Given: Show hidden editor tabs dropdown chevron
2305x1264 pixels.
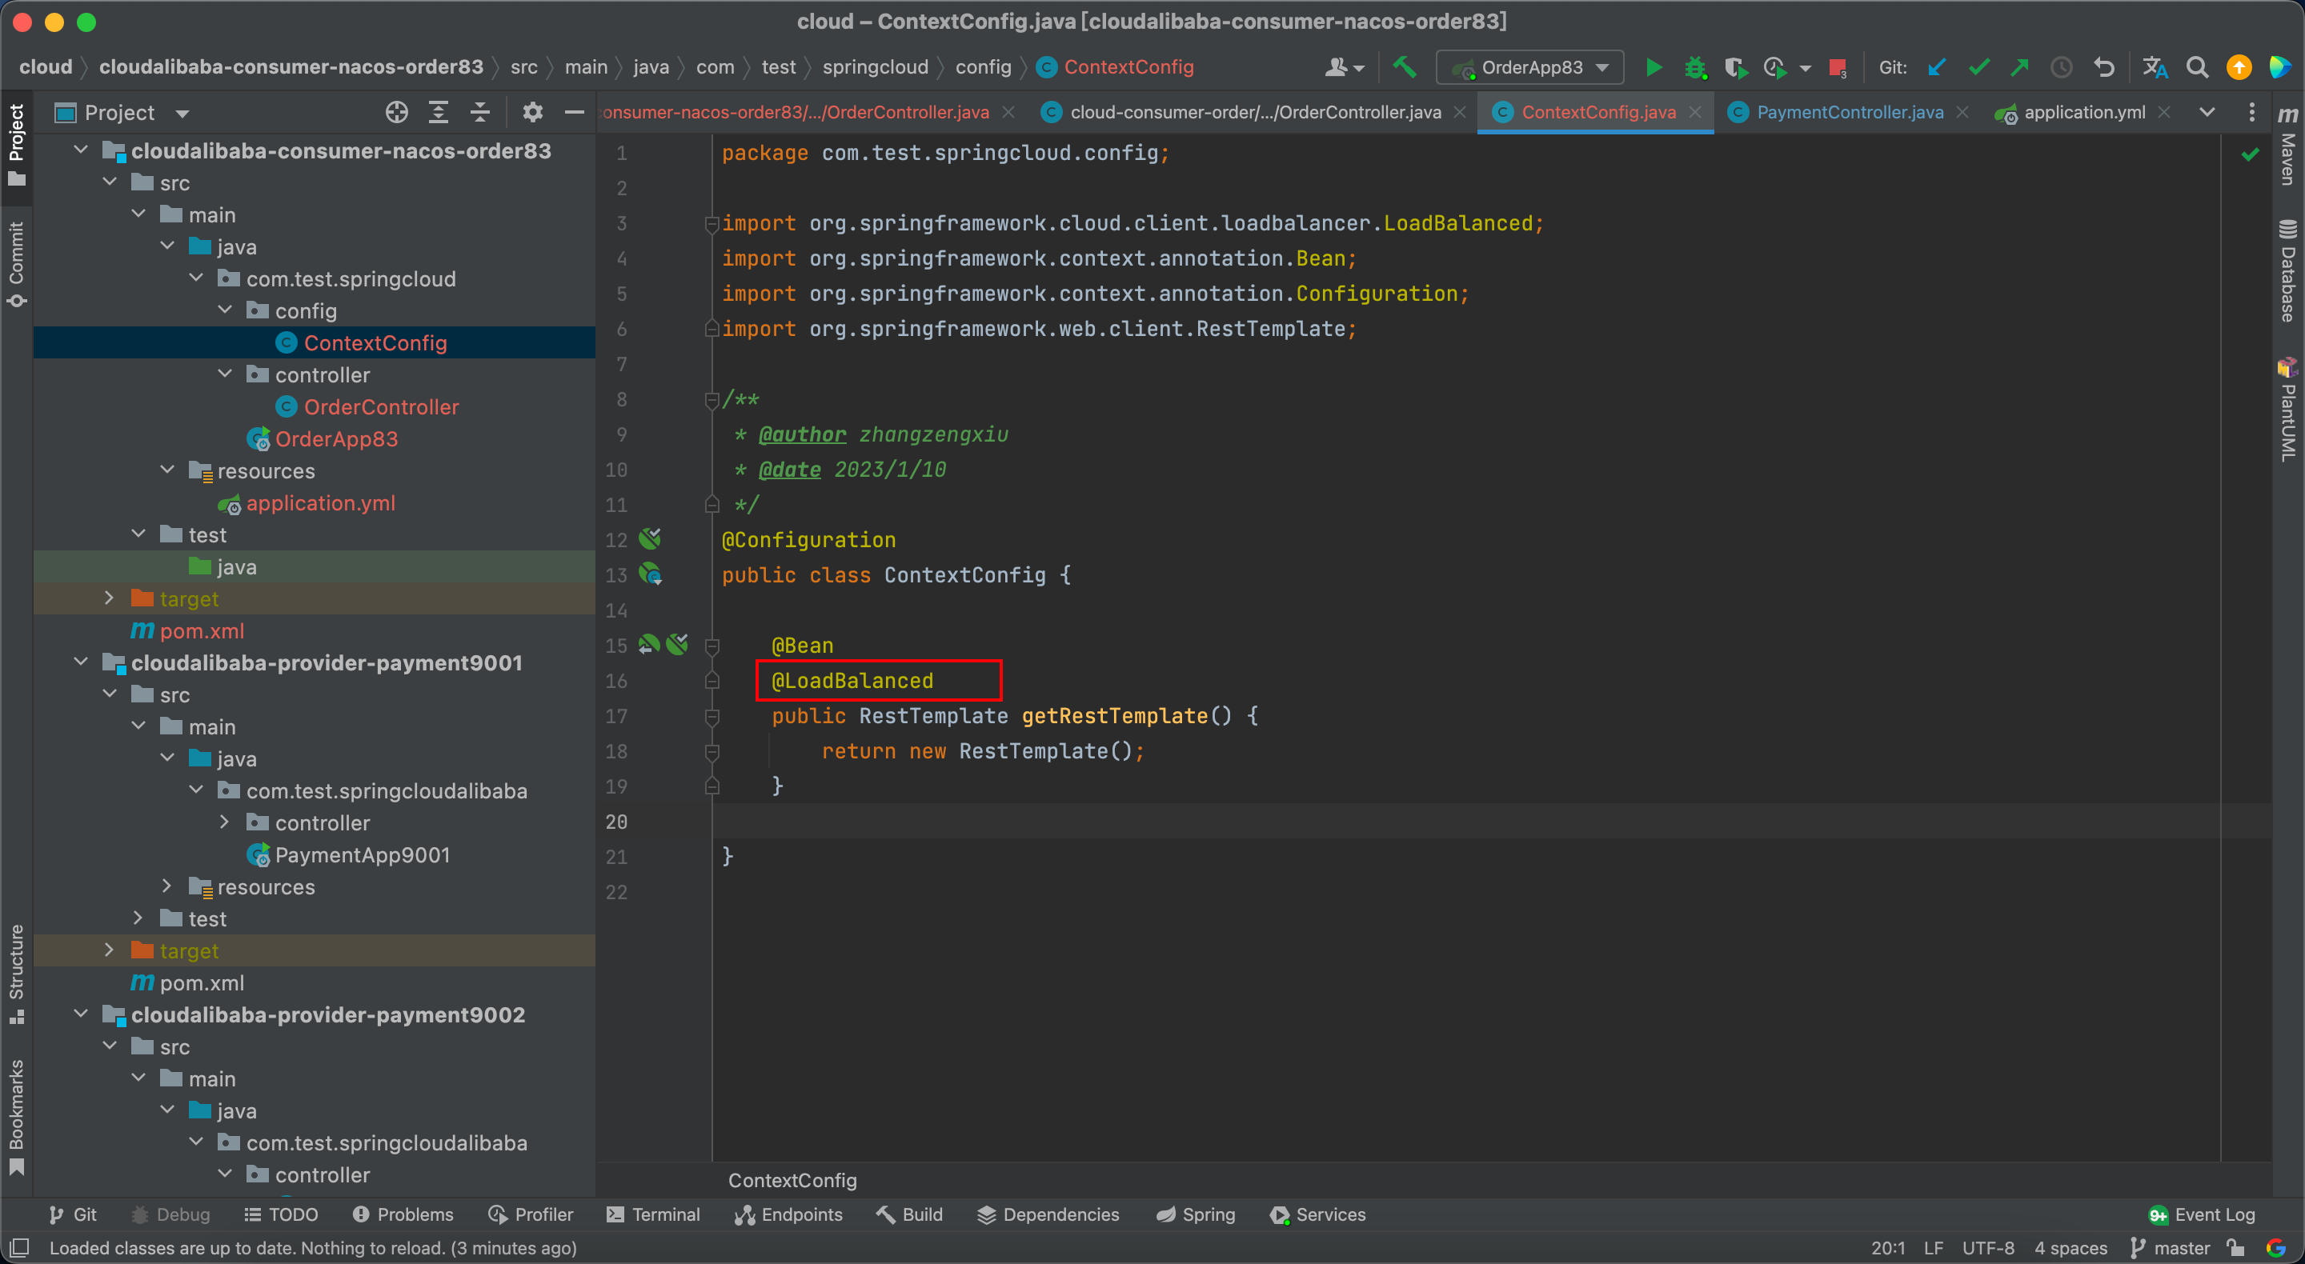Looking at the screenshot, I should [x=2207, y=112].
